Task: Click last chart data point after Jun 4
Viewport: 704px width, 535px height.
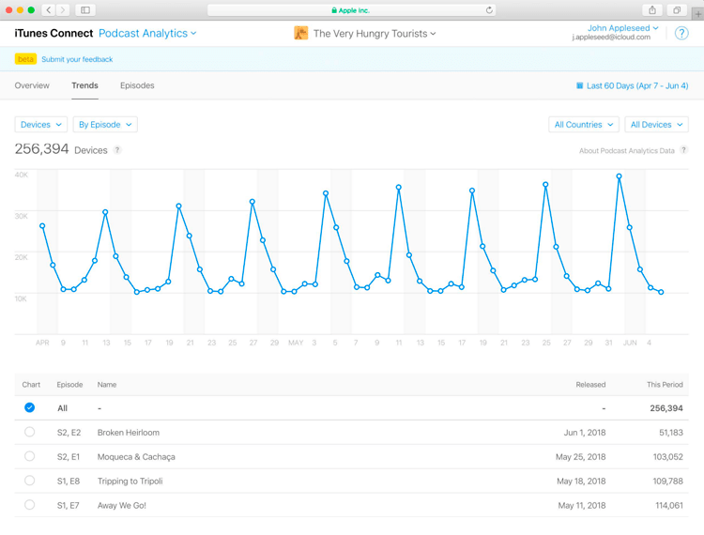Action: pyautogui.click(x=661, y=292)
